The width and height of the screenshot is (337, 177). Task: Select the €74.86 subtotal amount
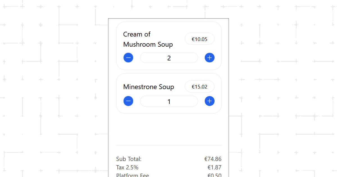tap(213, 159)
